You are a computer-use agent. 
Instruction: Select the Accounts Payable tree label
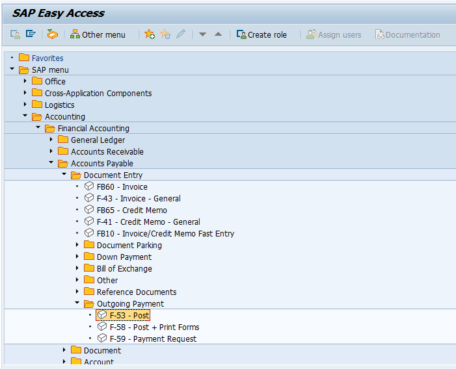pos(102,164)
